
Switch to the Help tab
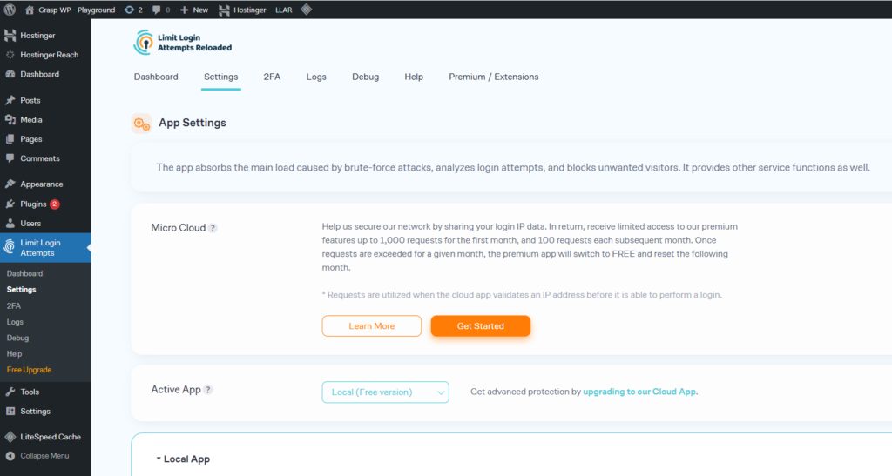[414, 77]
